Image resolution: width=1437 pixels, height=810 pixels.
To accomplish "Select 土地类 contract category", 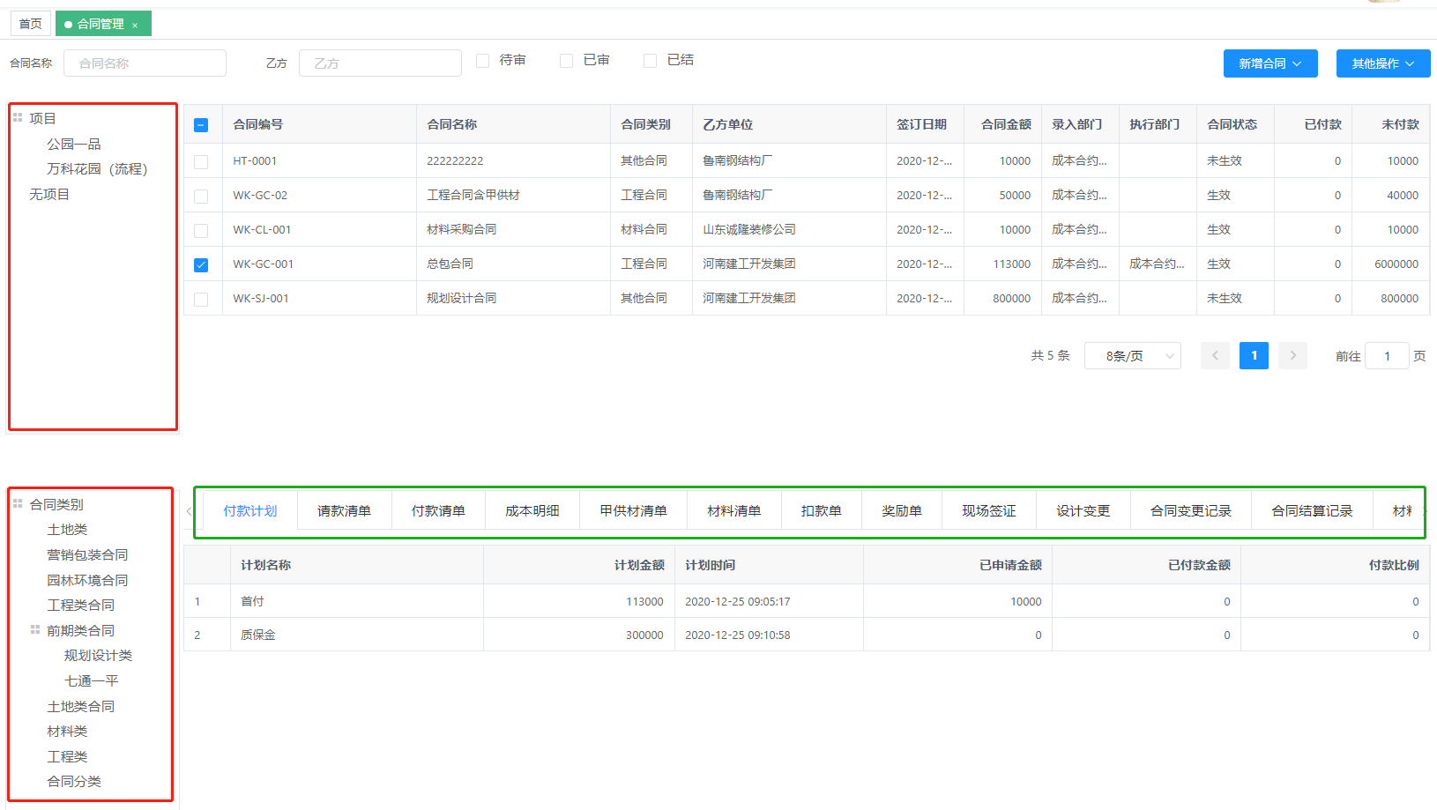I will [67, 530].
